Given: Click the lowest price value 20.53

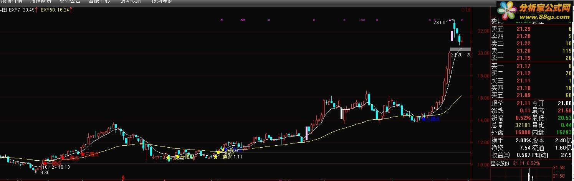Looking at the screenshot, I should (565, 118).
